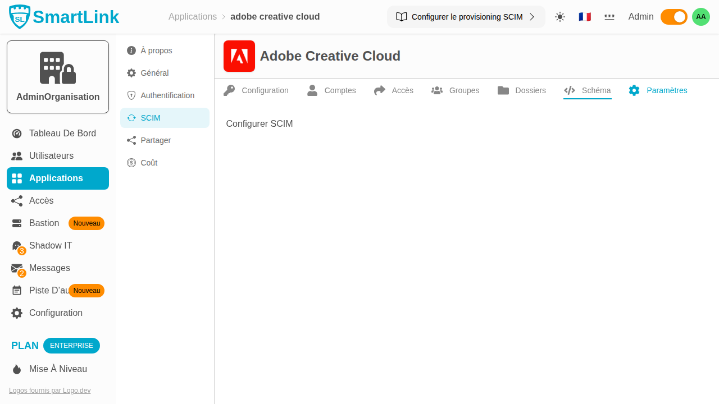
Task: Click the Adobe Creative Cloud logo
Action: (x=239, y=56)
